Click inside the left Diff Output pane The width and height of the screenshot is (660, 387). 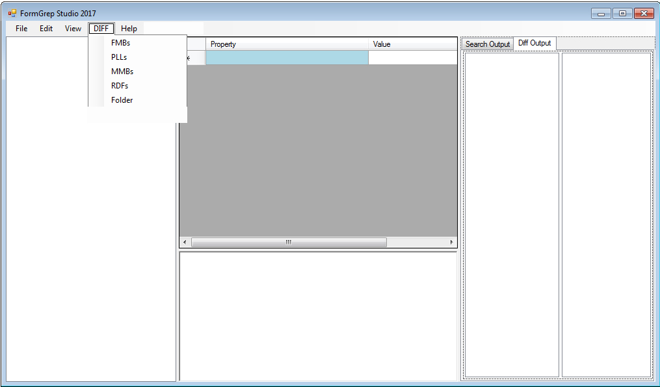(x=512, y=215)
